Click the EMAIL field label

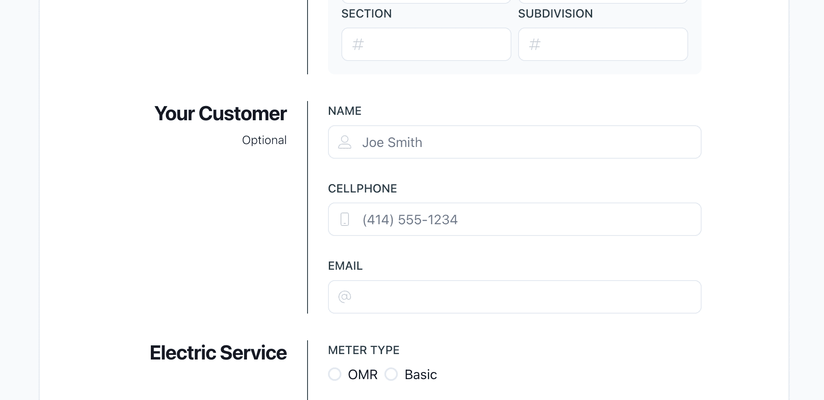coord(345,266)
